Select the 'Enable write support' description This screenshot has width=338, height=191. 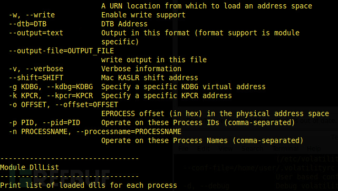pos(143,15)
